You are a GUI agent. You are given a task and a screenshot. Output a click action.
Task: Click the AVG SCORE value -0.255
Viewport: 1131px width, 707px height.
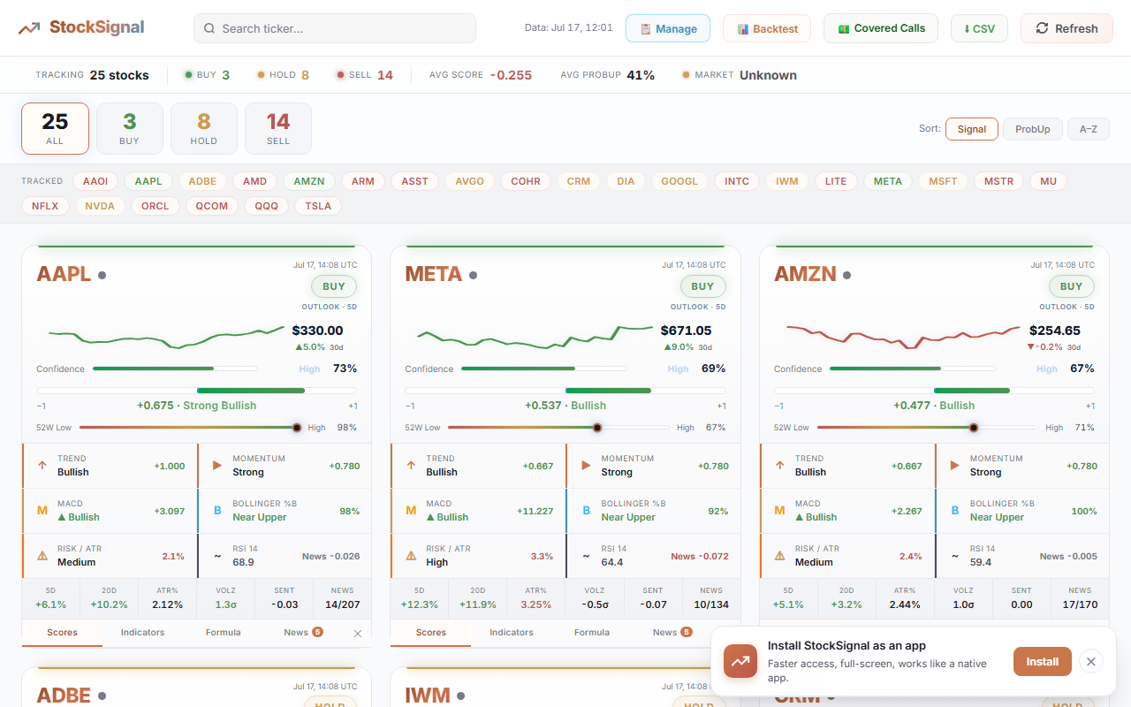click(x=511, y=75)
